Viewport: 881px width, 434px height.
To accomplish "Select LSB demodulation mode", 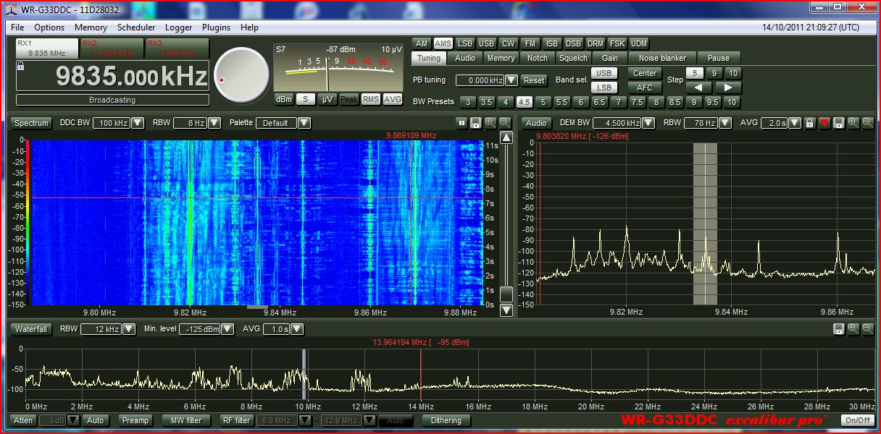I will tap(465, 43).
